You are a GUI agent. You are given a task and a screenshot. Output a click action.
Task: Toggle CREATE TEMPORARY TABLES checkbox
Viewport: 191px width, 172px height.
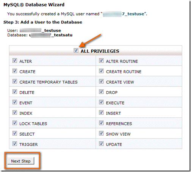coord(15,81)
